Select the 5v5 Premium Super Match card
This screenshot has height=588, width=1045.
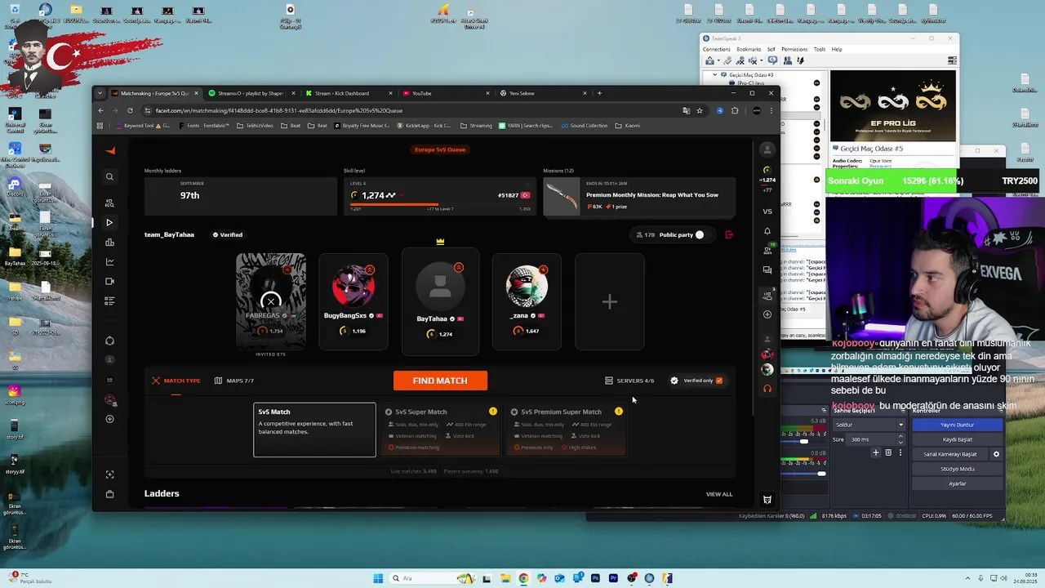click(x=566, y=430)
